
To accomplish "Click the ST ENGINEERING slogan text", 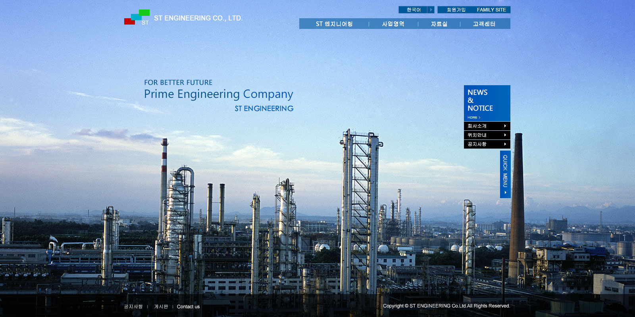I will [x=264, y=109].
